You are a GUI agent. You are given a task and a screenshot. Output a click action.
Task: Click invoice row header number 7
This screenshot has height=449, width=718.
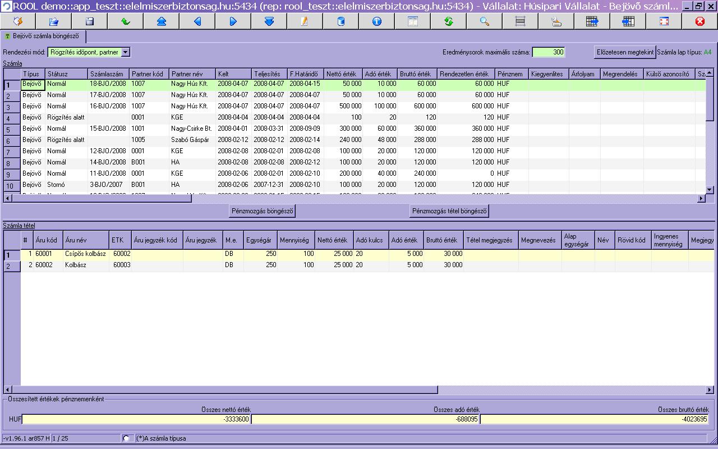pos(12,152)
